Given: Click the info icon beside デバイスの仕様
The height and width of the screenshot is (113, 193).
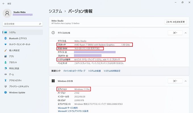Looking at the screenshot, I should (53, 33).
